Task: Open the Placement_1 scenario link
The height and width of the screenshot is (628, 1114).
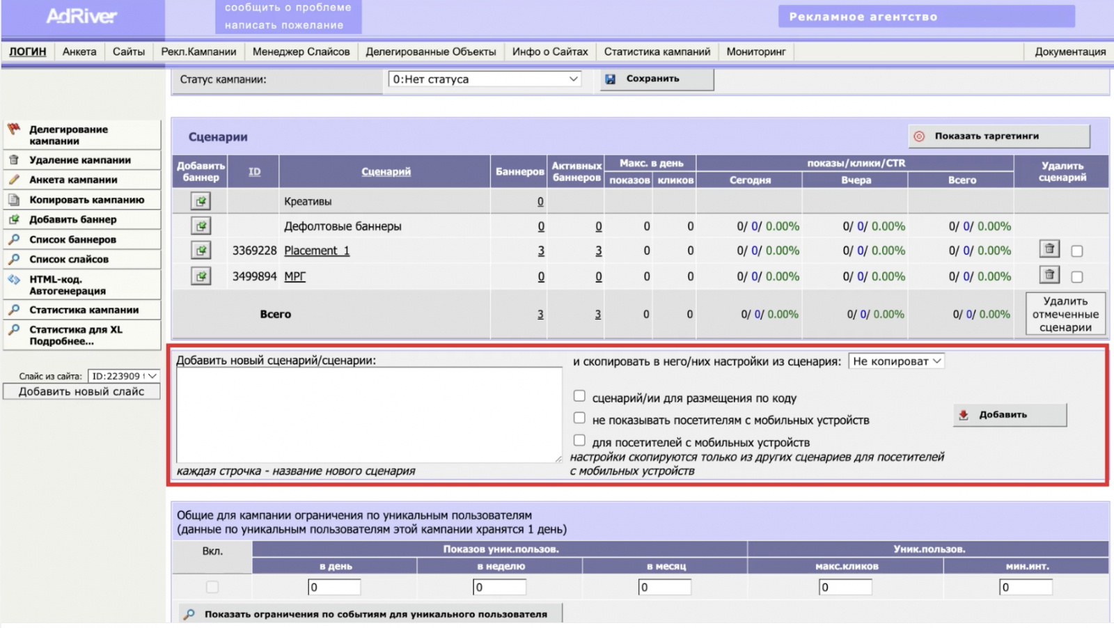Action: 317,251
